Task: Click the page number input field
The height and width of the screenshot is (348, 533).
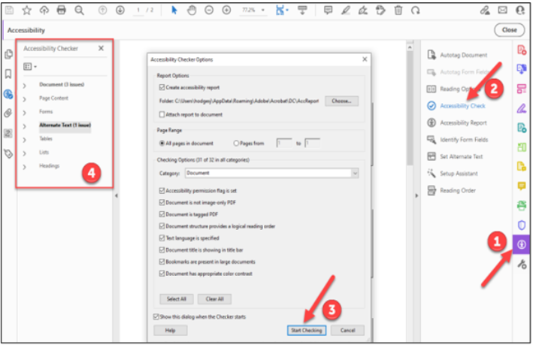Action: [x=139, y=10]
